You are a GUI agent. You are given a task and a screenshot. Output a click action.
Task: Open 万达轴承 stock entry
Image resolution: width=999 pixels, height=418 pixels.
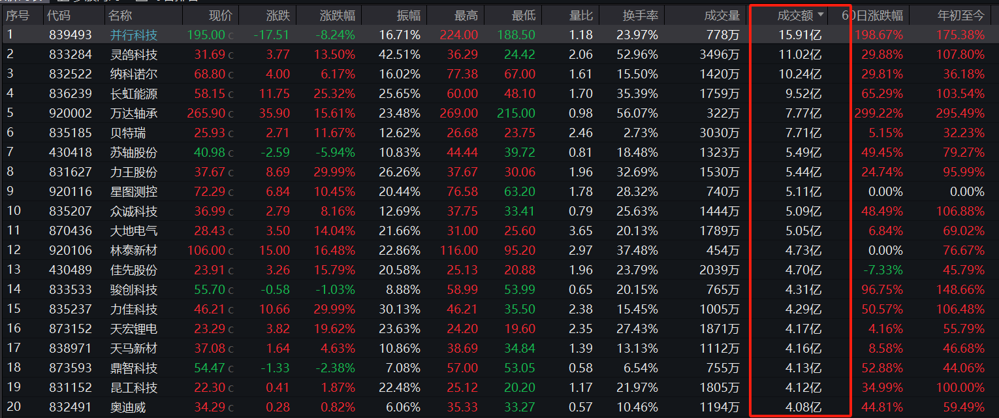(x=134, y=113)
